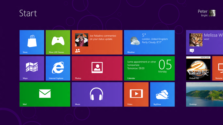The width and height of the screenshot is (223, 125).
Task: Open People tile with Joe Palladino's comment
Action: [97, 42]
